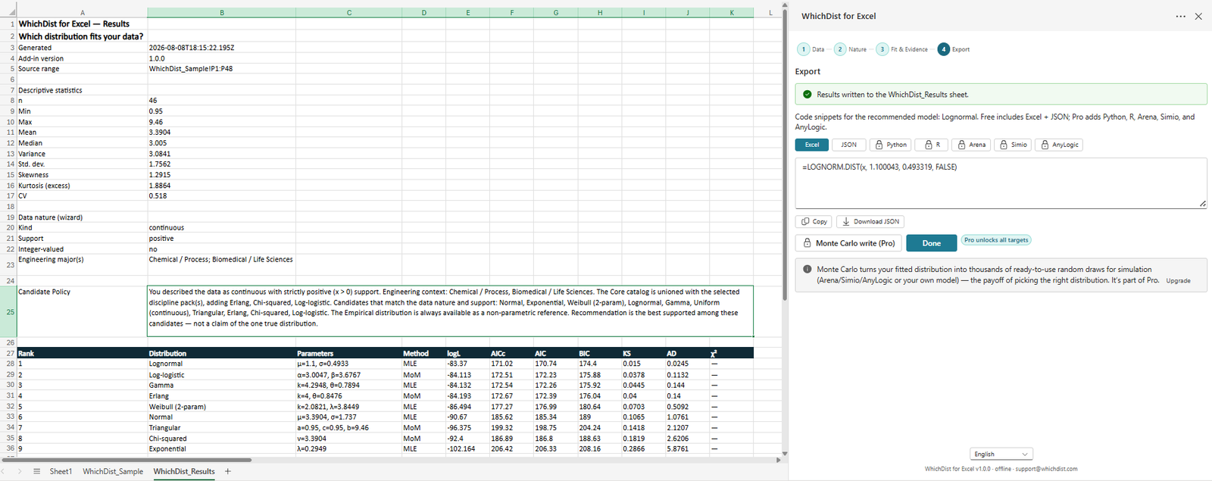Viewport: 1212px width, 481px height.
Task: Open the English language dropdown
Action: pos(1001,454)
